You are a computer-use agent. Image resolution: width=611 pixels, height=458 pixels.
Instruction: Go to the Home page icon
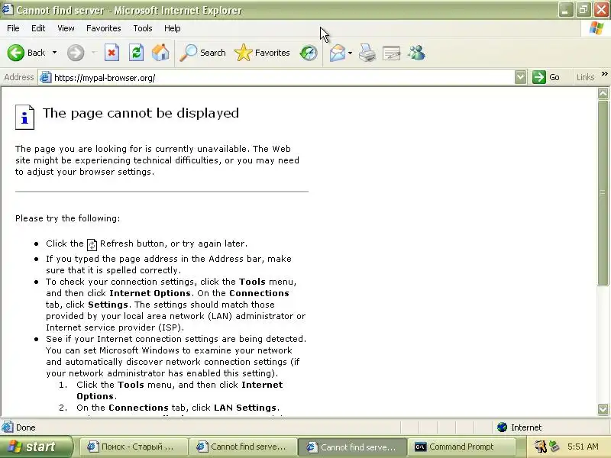[x=160, y=53]
